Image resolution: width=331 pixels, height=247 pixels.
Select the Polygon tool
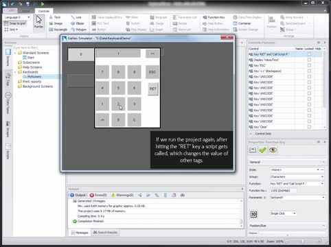[x=78, y=30]
